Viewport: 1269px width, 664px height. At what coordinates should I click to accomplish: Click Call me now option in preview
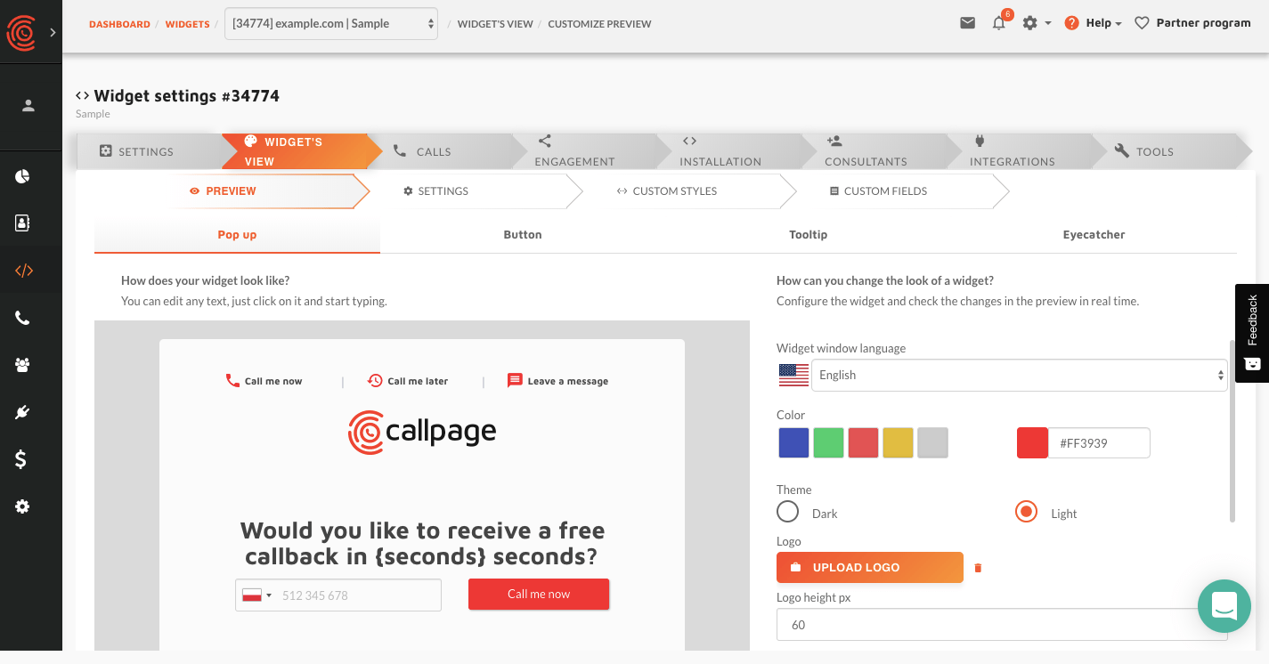pos(264,381)
